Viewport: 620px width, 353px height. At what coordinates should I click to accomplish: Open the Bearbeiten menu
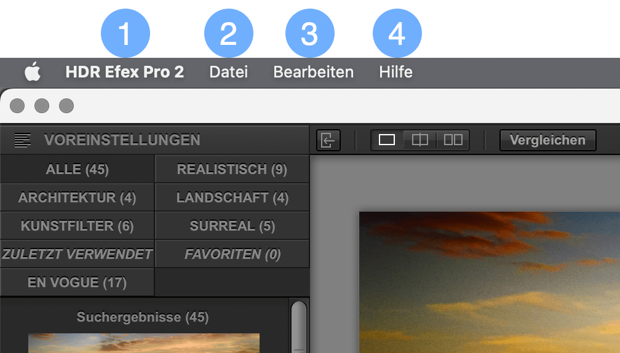pyautogui.click(x=313, y=72)
